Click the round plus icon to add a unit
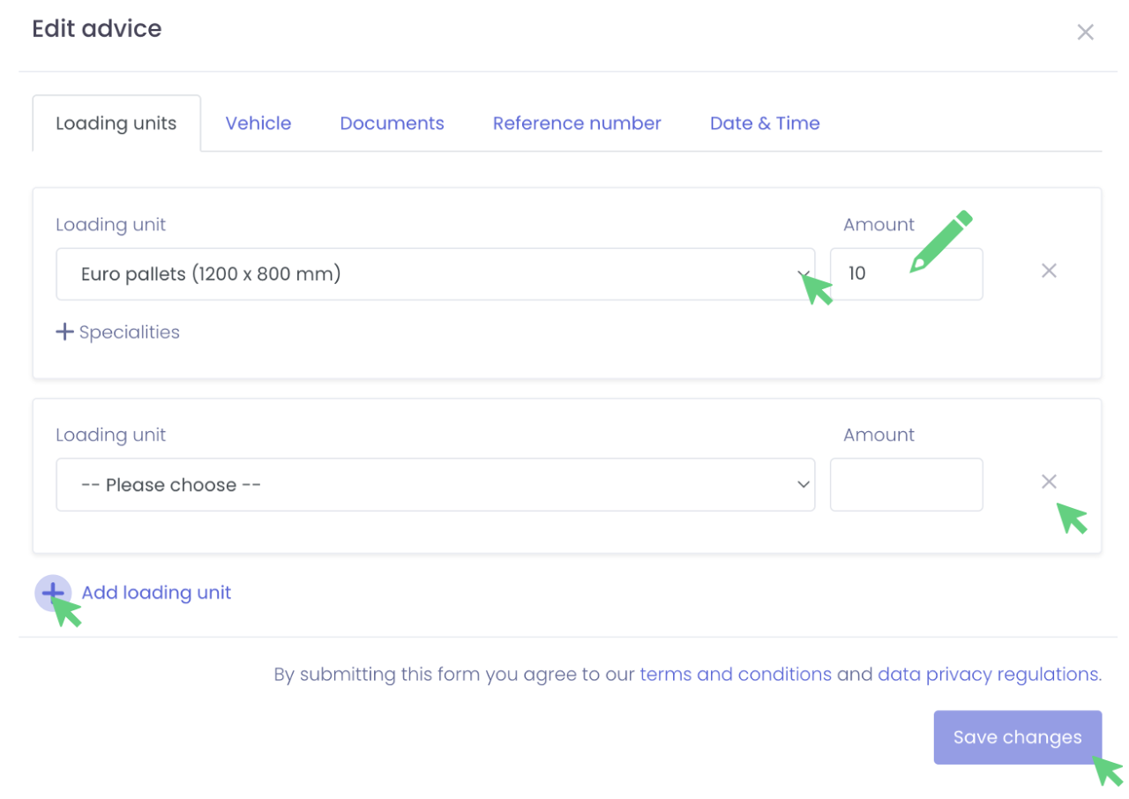Viewport: 1129px width, 799px height. pyautogui.click(x=52, y=593)
